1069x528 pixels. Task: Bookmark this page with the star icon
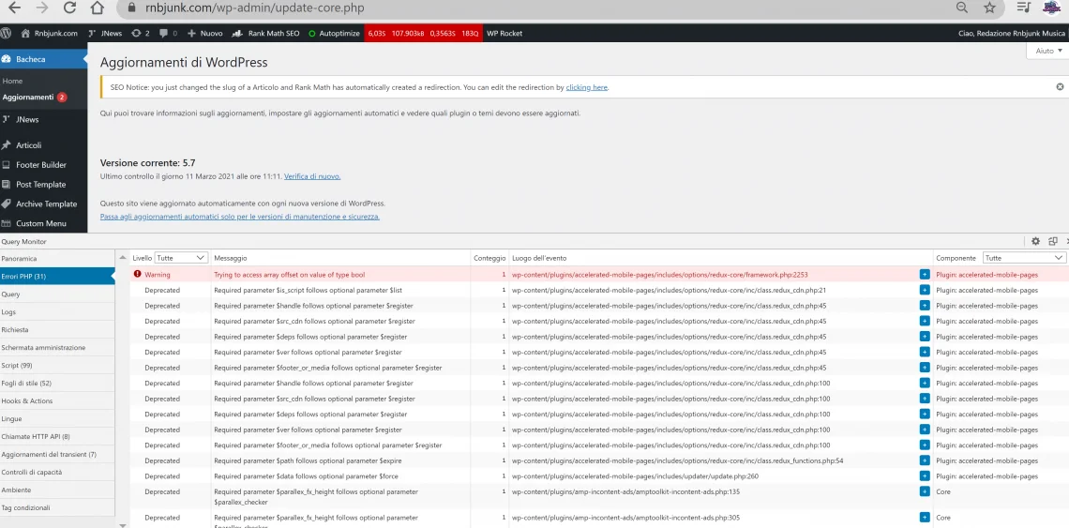pos(989,8)
